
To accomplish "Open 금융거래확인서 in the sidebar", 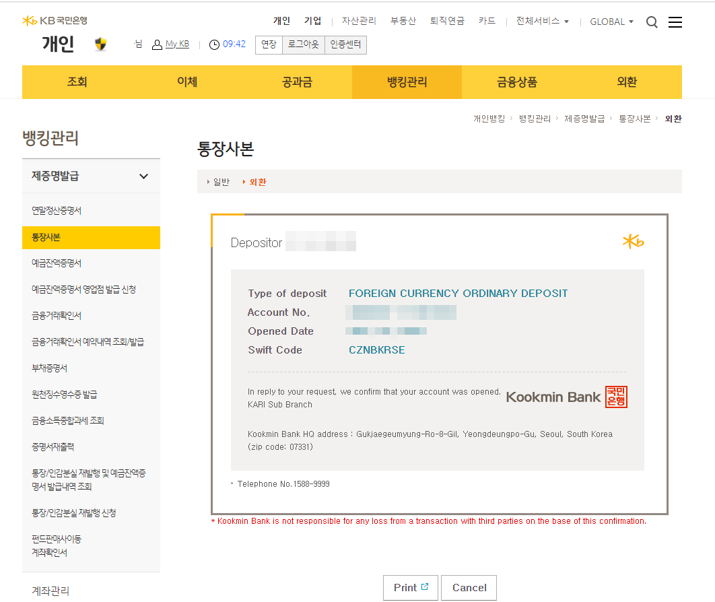I will tap(57, 316).
